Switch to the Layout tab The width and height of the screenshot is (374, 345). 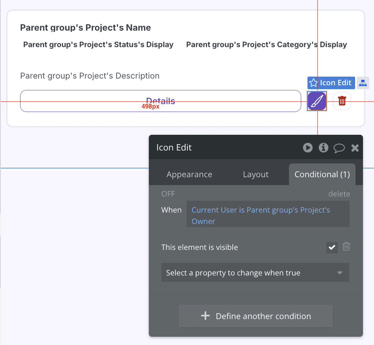pyautogui.click(x=256, y=174)
